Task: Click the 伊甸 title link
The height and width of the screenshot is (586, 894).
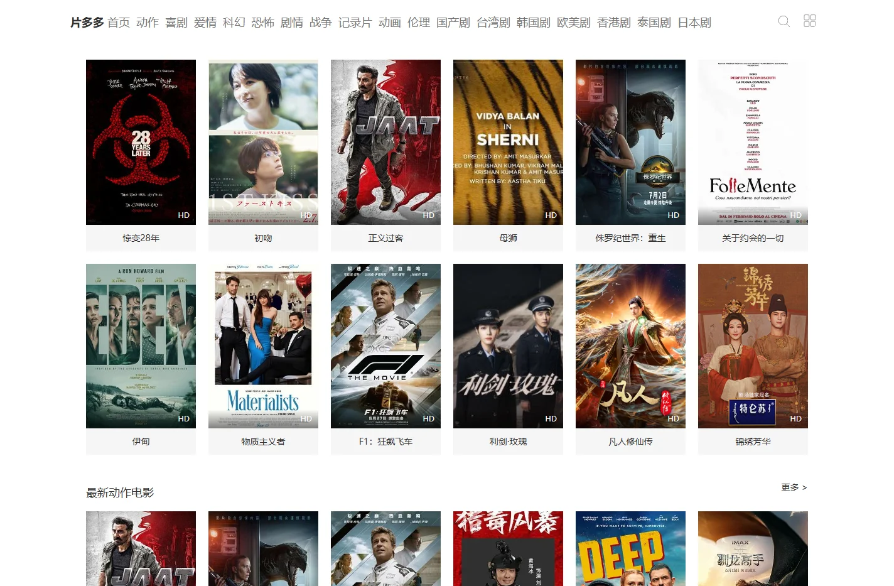Action: click(x=141, y=442)
